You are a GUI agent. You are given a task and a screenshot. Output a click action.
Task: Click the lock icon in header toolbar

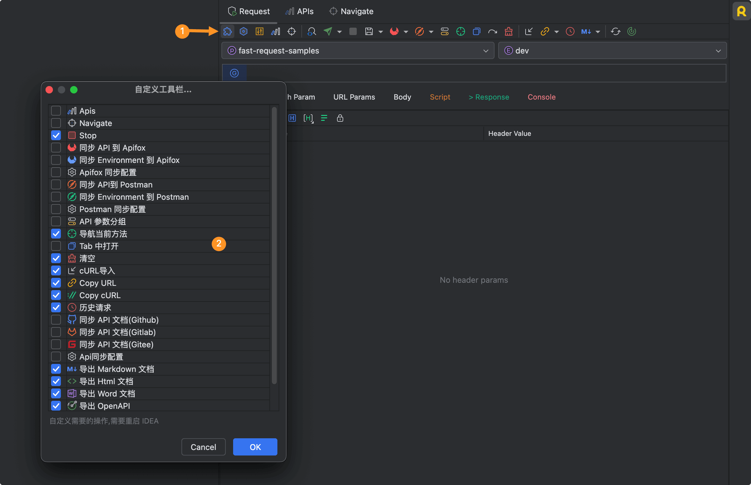tap(340, 118)
